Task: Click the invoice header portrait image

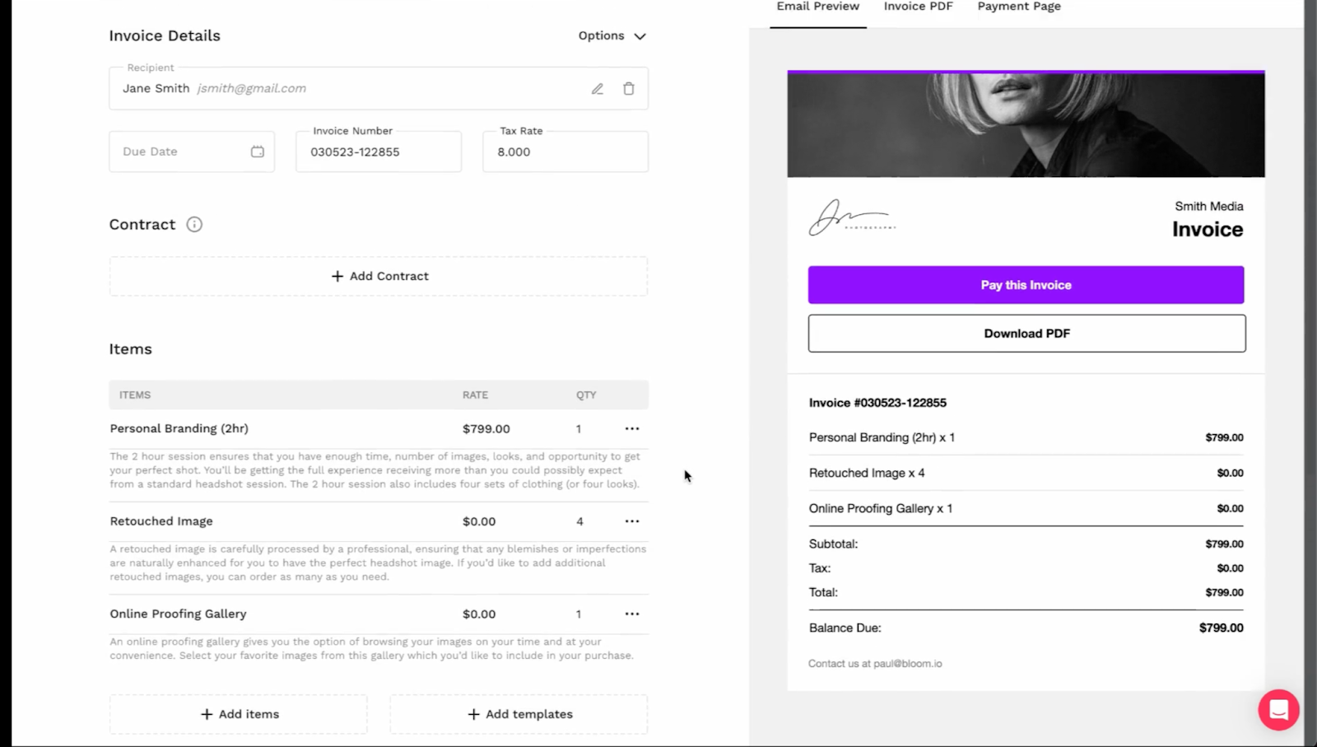Action: [1026, 124]
